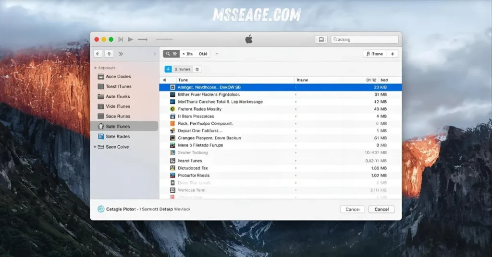492x257 pixels.
Task: Click the orange 'Rack. Per/hadpo Compount' icon
Action: point(172,123)
